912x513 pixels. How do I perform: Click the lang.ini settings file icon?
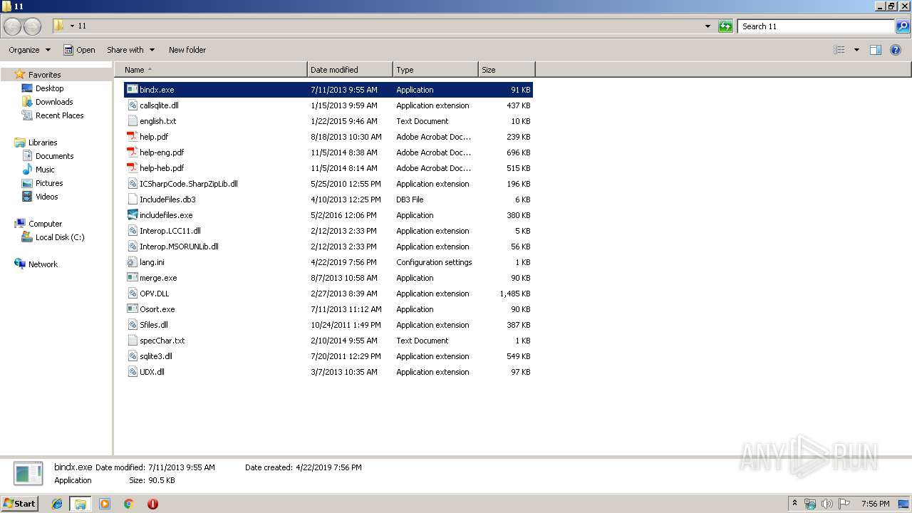point(132,262)
